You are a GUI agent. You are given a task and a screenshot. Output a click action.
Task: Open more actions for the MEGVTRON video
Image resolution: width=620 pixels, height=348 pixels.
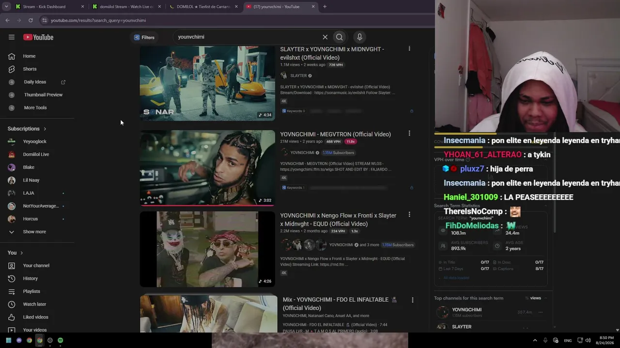[x=409, y=133]
